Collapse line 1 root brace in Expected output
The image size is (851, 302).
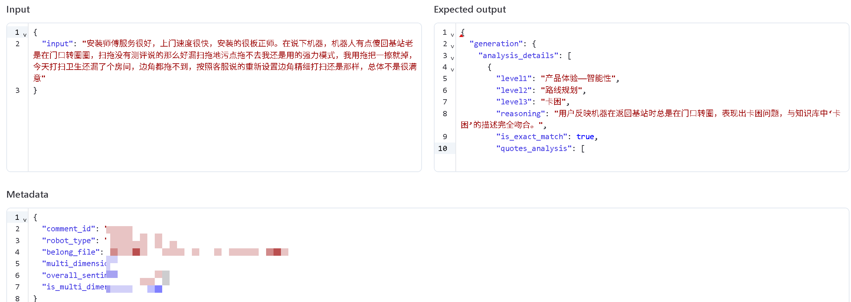coord(452,35)
